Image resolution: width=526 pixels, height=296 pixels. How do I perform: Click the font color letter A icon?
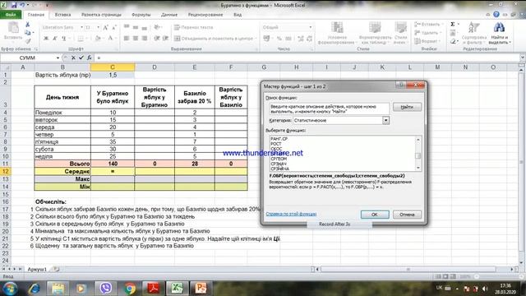coord(110,39)
